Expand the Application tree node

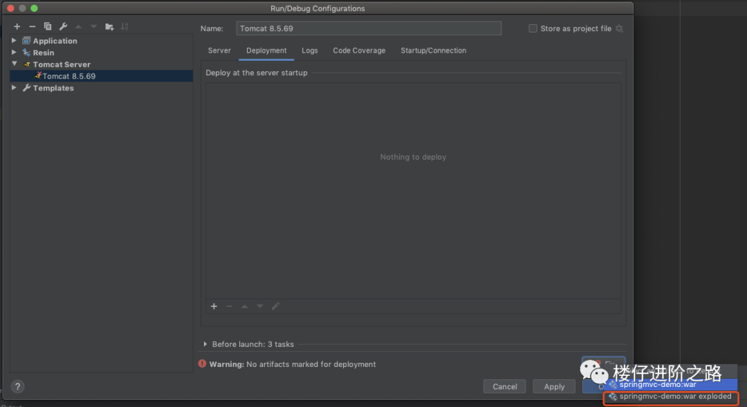[15, 41]
